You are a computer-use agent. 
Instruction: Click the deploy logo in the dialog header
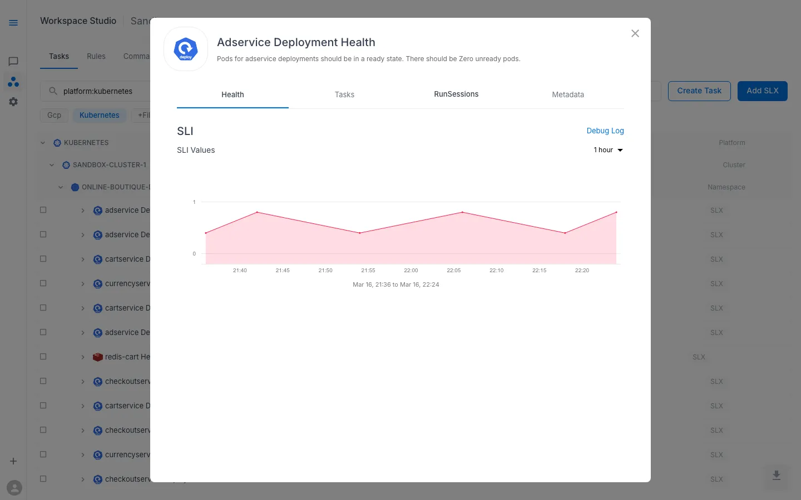click(x=186, y=49)
